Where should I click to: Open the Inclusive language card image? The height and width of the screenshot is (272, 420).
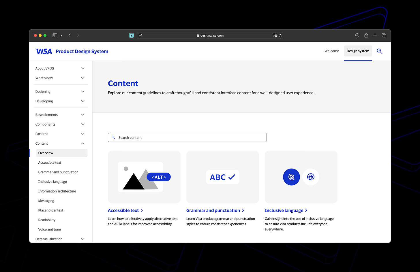pos(301,177)
